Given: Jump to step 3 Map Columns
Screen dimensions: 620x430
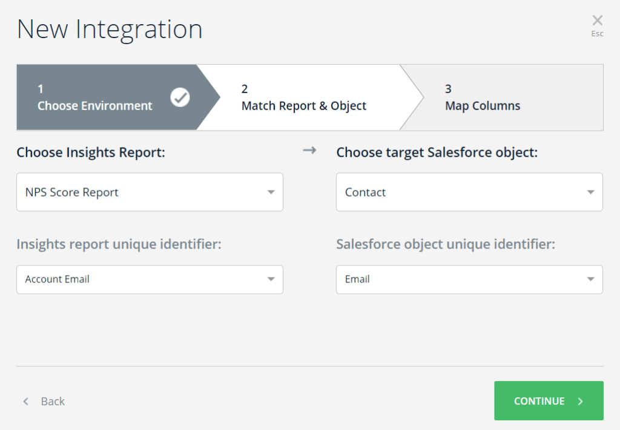Looking at the screenshot, I should (483, 98).
